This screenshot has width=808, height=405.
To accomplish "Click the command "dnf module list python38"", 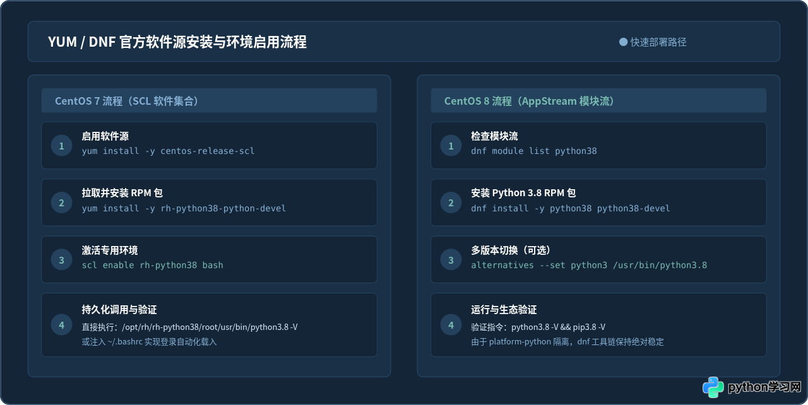I will (x=534, y=151).
